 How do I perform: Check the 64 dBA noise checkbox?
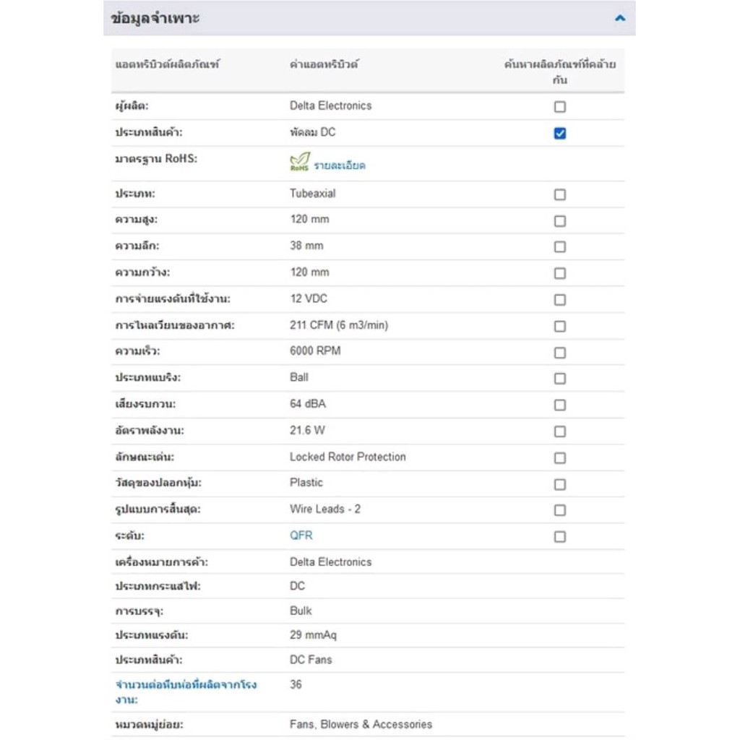559,405
